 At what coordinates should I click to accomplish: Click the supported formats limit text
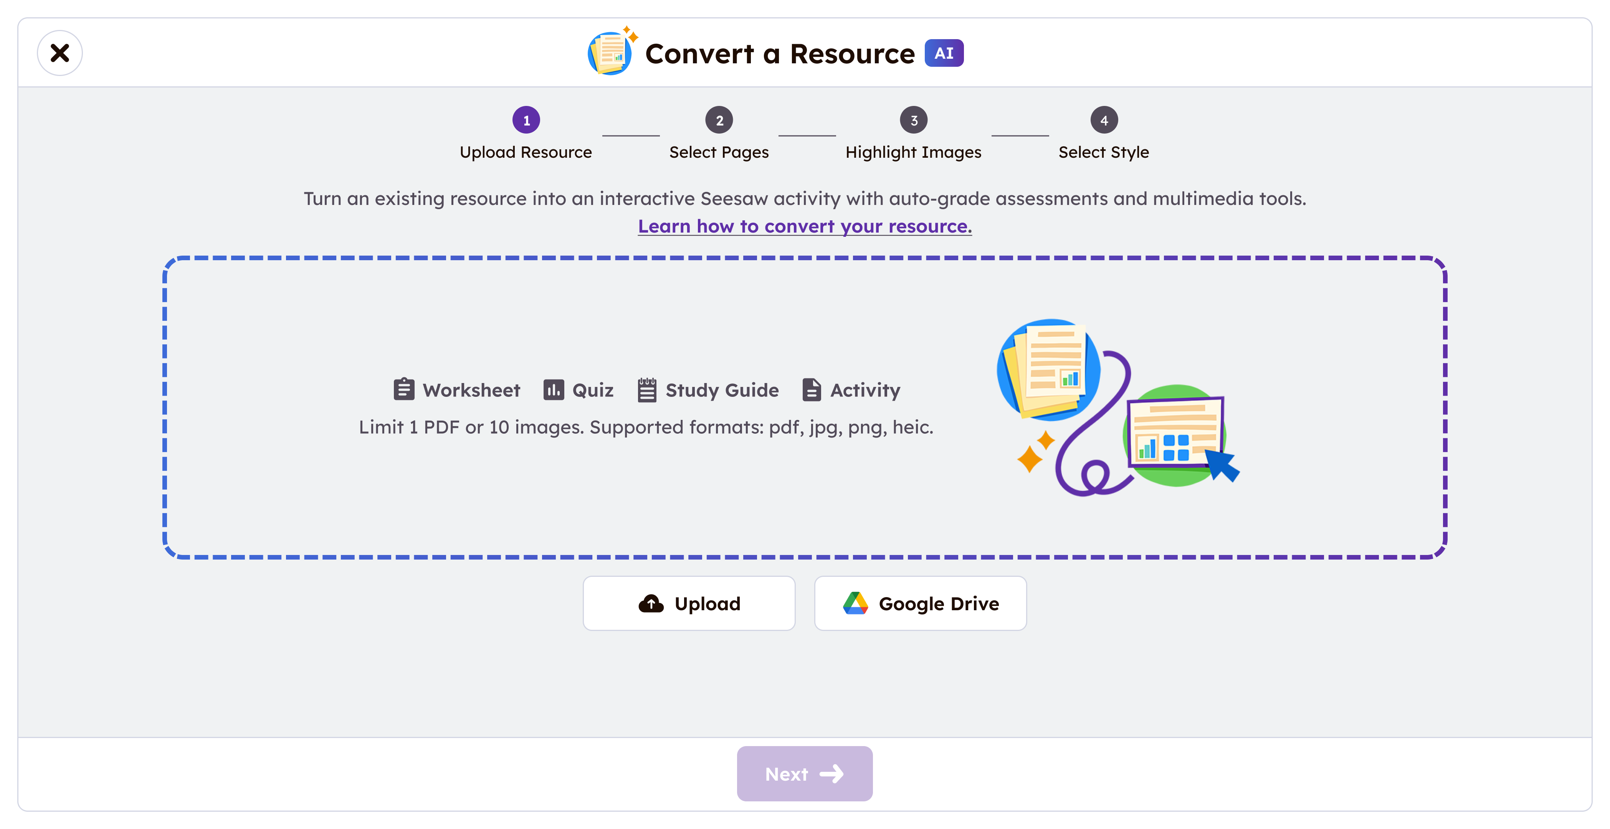point(646,427)
